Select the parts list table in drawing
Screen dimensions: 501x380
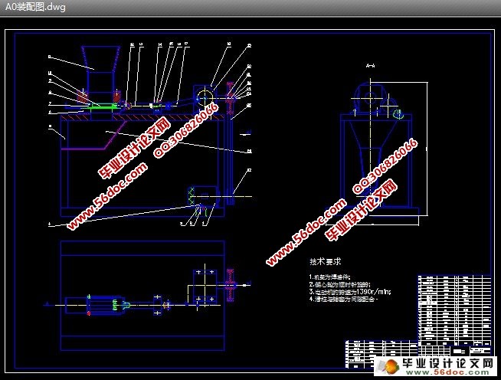(x=452, y=305)
